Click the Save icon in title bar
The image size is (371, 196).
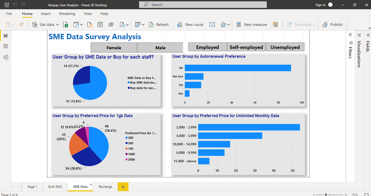coord(7,5)
